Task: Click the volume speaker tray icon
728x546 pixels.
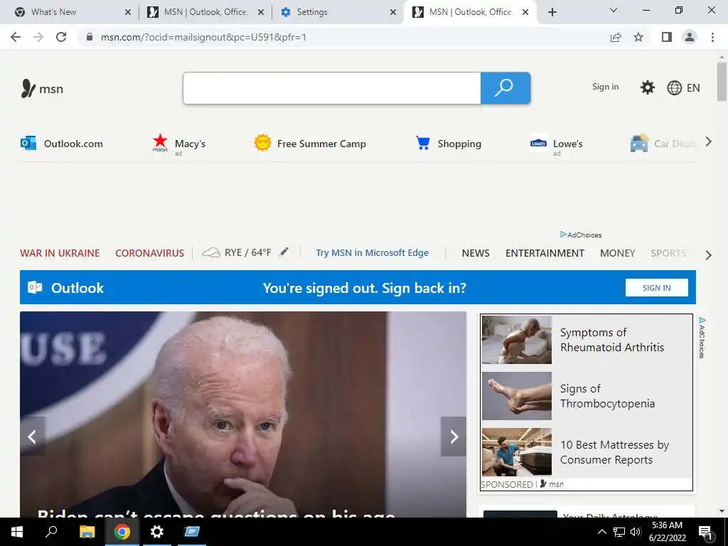Action: (636, 532)
